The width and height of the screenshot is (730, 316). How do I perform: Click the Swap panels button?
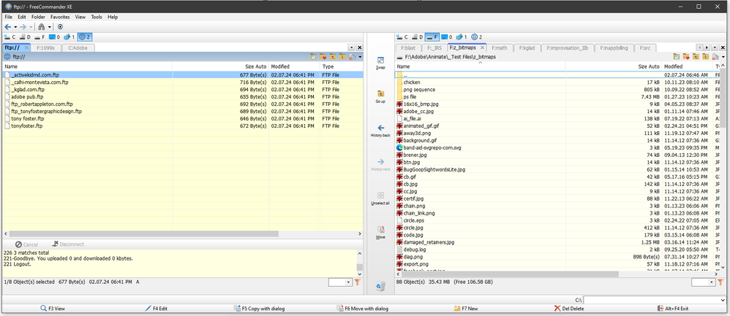(380, 63)
